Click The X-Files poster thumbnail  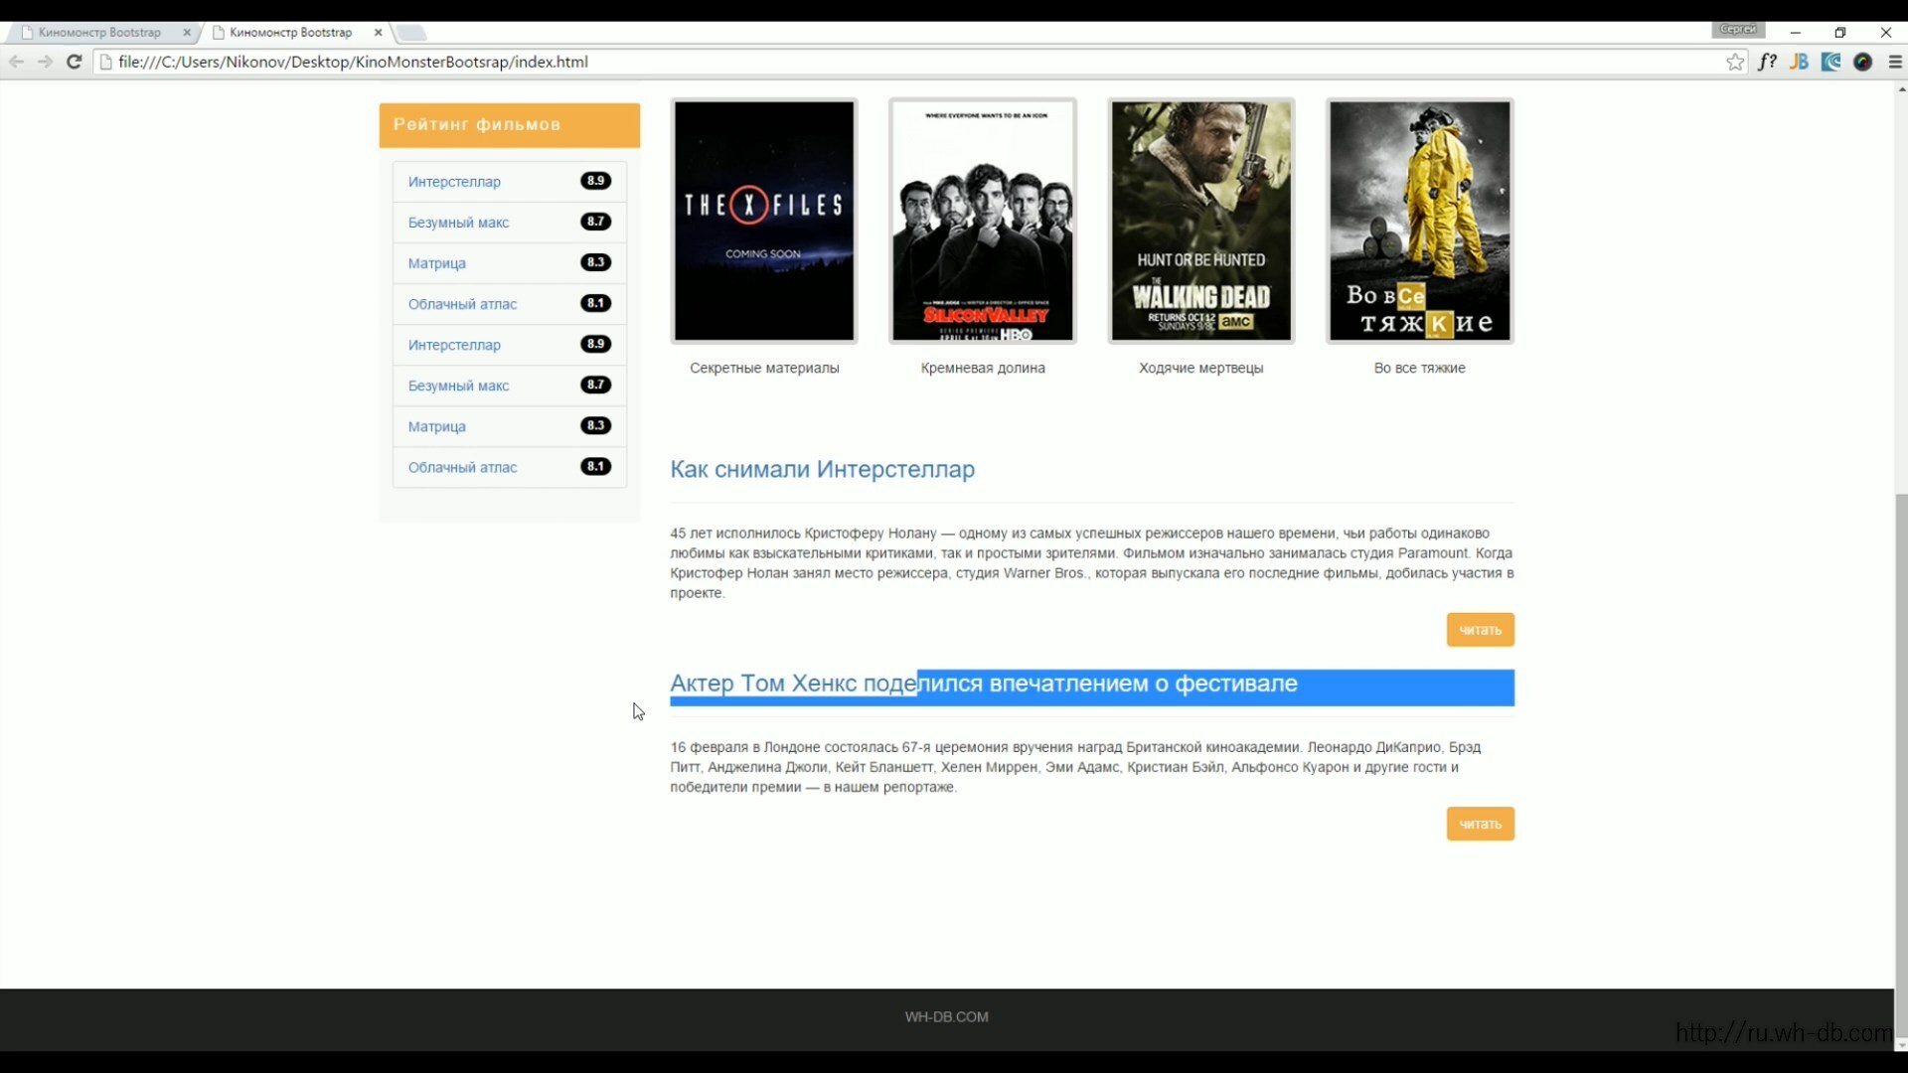click(x=764, y=221)
